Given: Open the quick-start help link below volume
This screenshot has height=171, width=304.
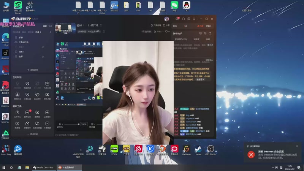Looking at the screenshot, I should pos(67,135).
